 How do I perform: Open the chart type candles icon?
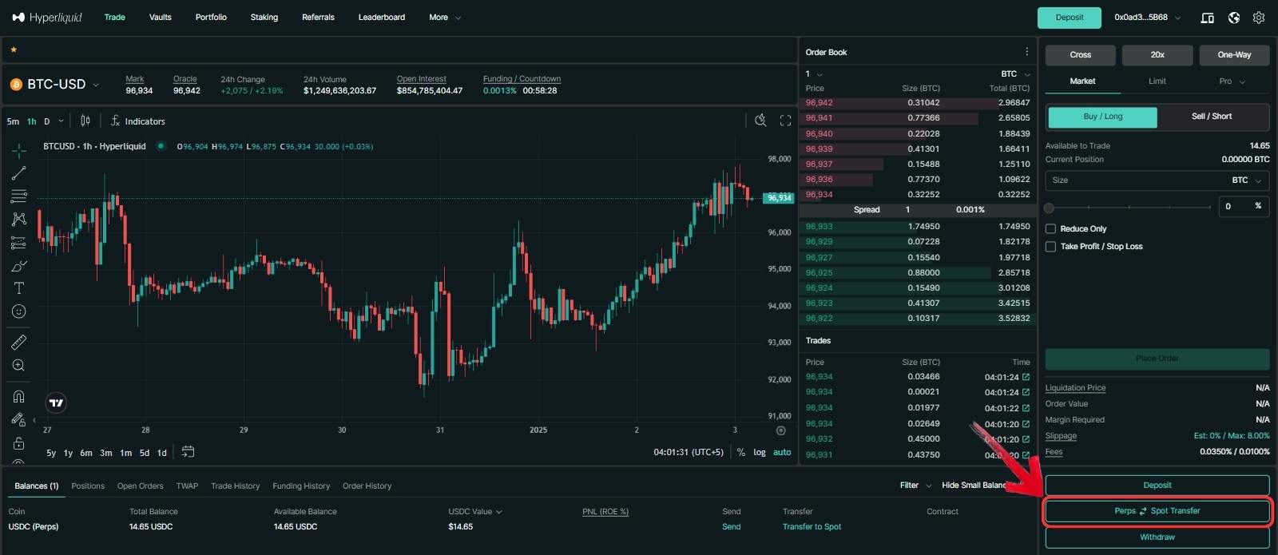pos(85,121)
